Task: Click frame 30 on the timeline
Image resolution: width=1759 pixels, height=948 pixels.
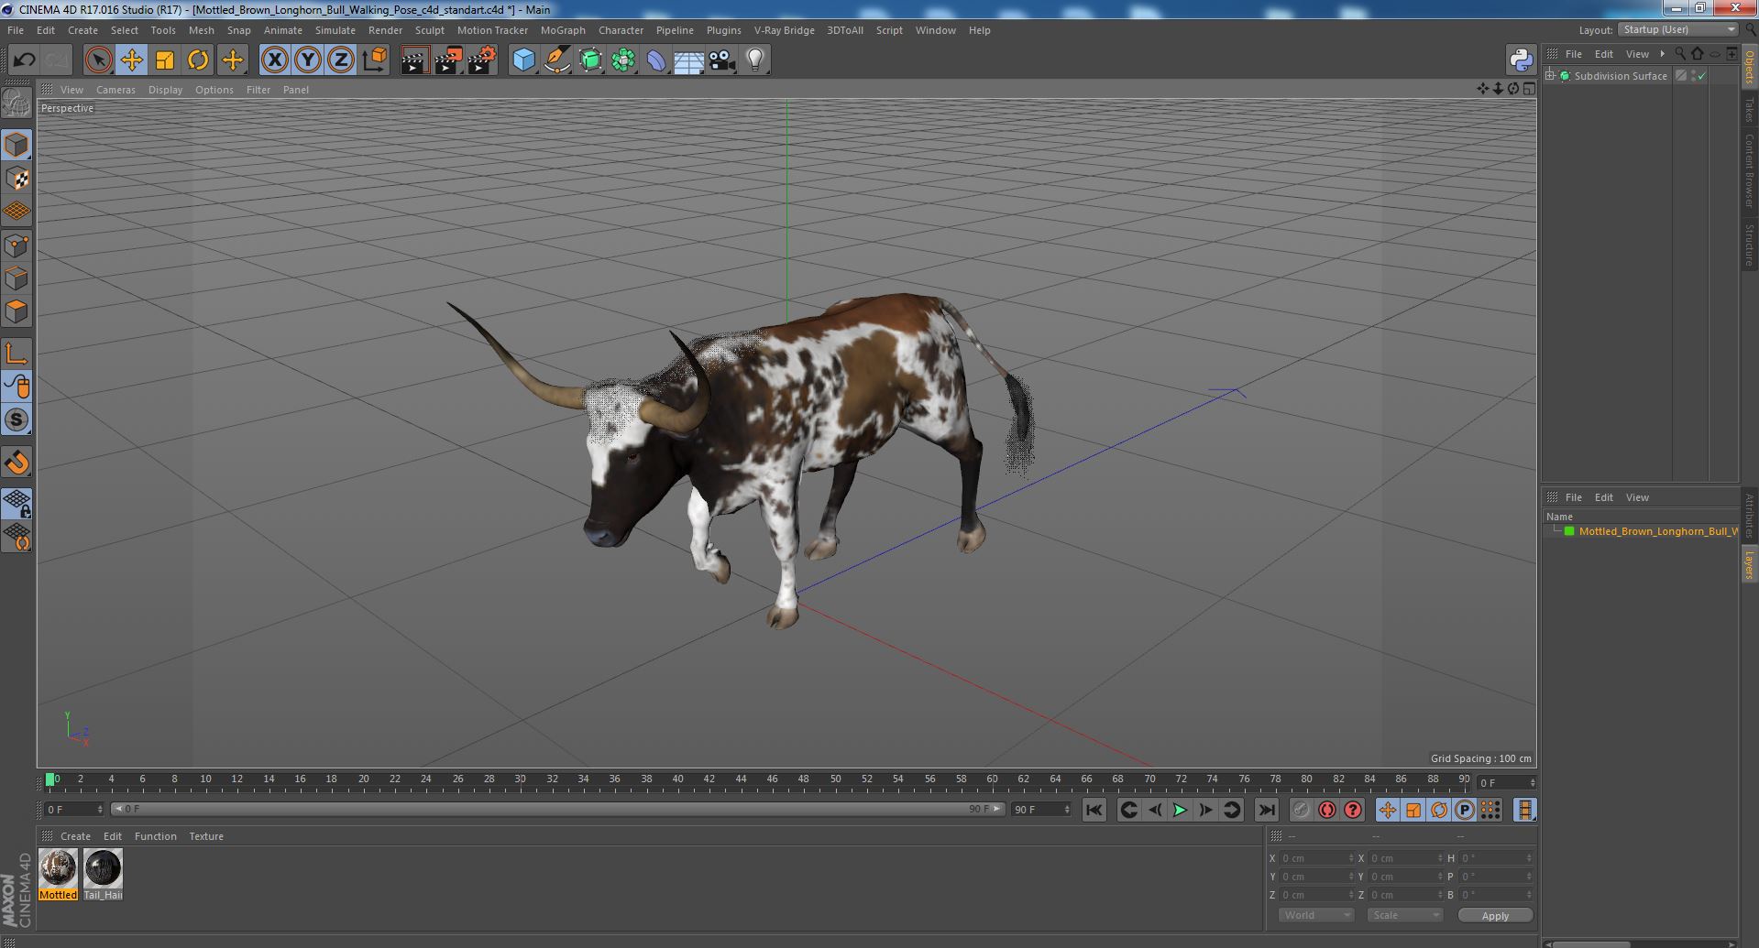Action: [x=520, y=779]
